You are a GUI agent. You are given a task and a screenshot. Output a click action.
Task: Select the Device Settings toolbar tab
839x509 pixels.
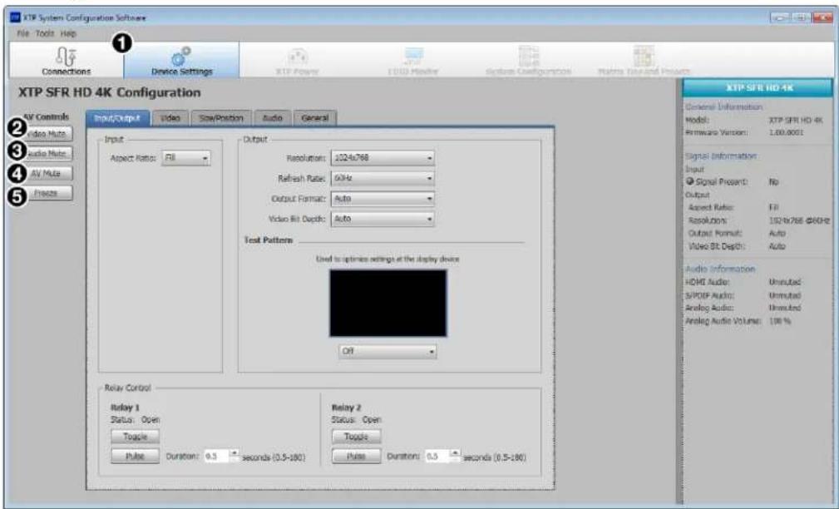[x=181, y=60]
